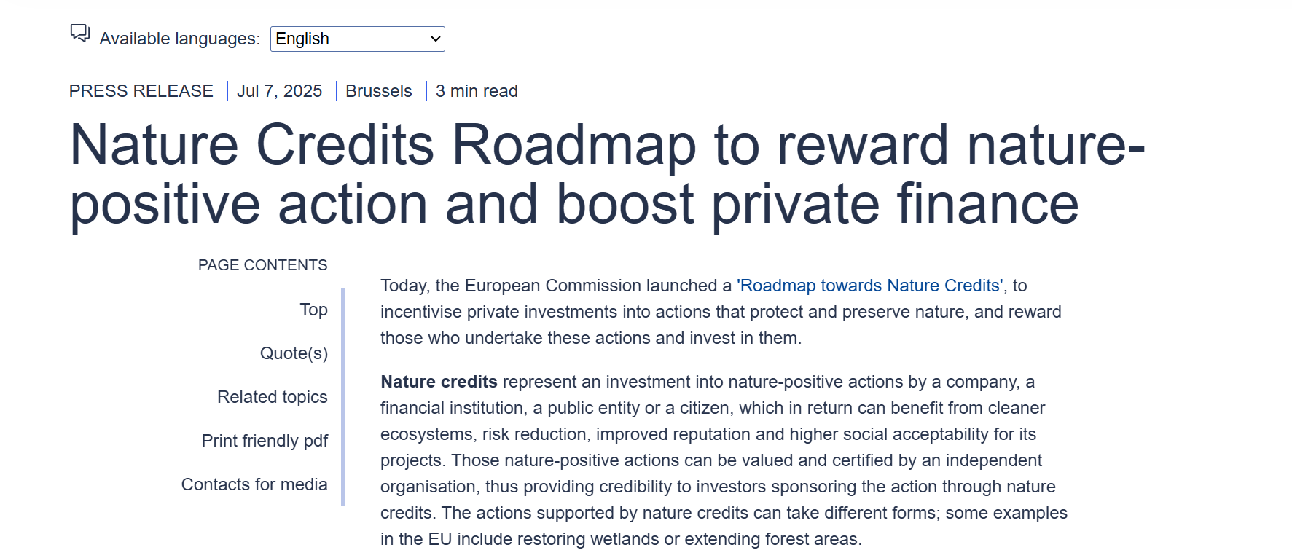Click the 'Available languages:' label

179,39
